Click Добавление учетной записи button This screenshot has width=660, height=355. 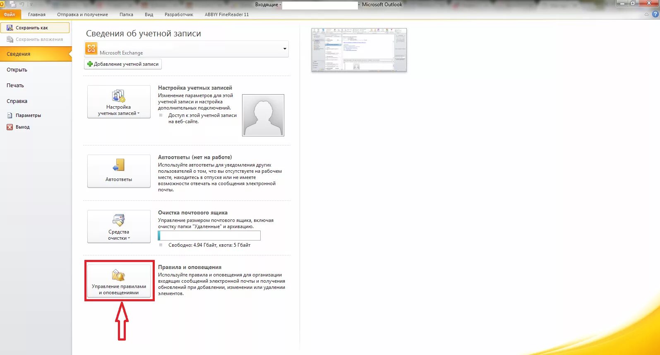(x=123, y=64)
